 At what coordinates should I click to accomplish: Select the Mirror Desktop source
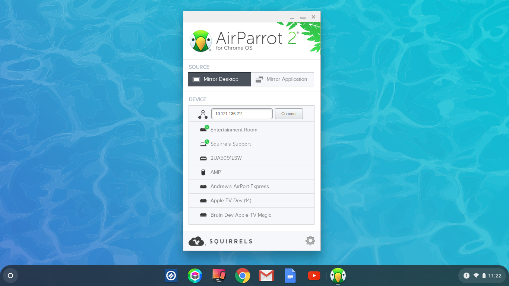(219, 79)
